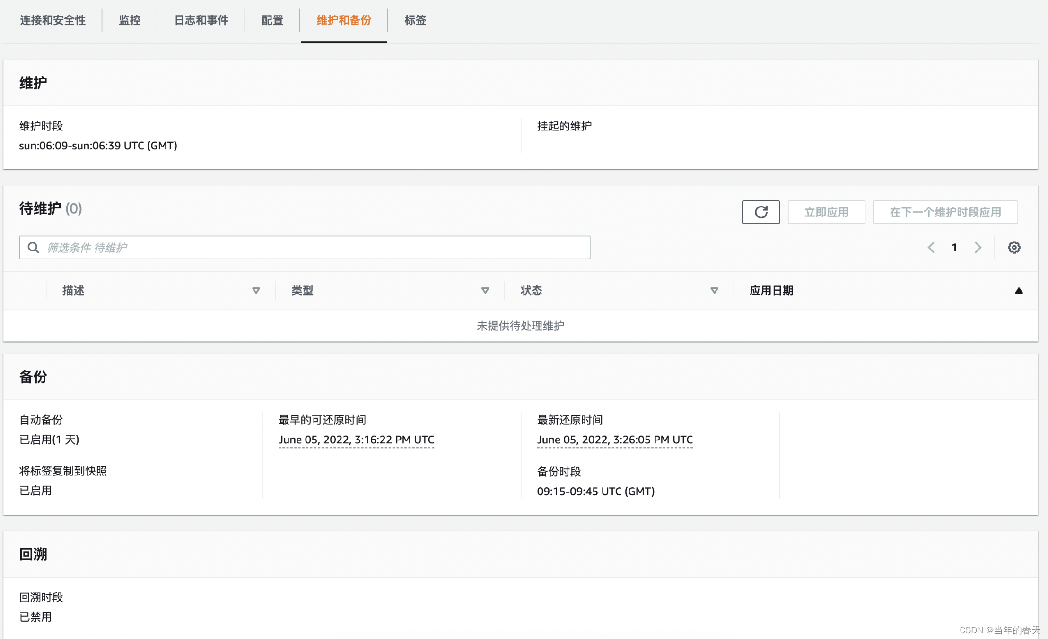Click earliest restorable time June 05, 3:16:22 PM
Screen dimensions: 1048x639
(x=356, y=440)
